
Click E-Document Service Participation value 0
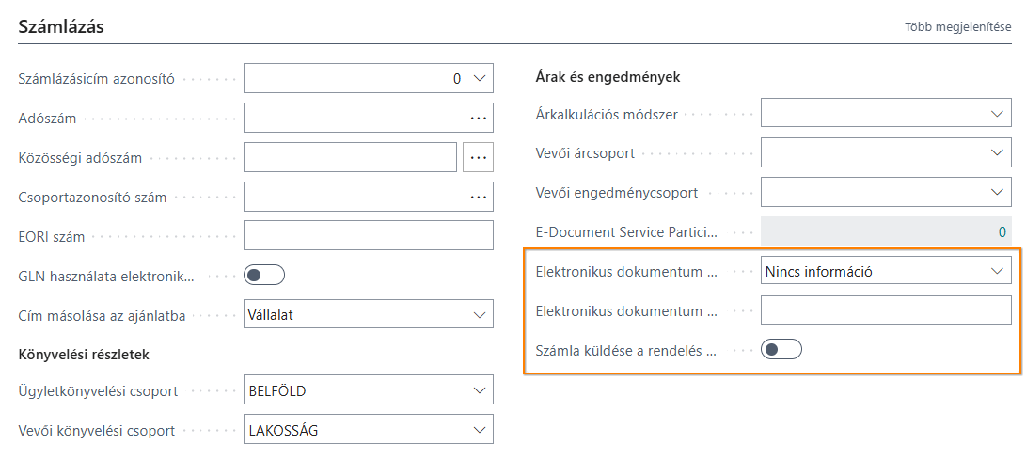(1001, 231)
